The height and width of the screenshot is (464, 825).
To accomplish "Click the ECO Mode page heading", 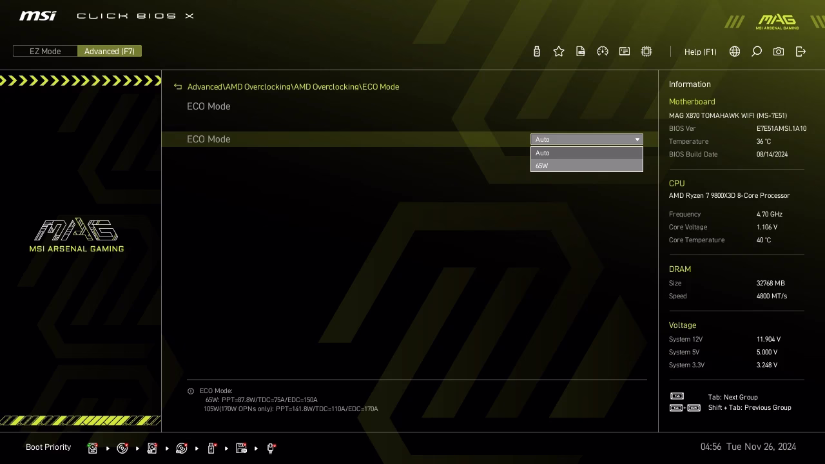I will pos(209,106).
